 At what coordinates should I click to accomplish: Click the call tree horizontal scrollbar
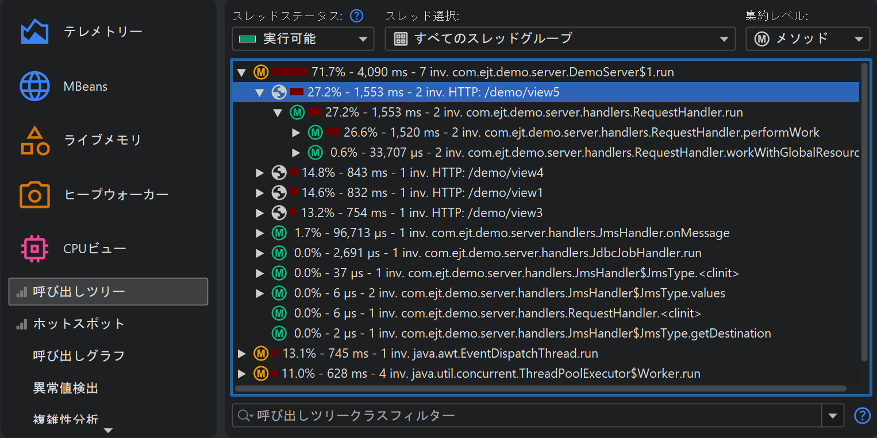[x=540, y=389]
